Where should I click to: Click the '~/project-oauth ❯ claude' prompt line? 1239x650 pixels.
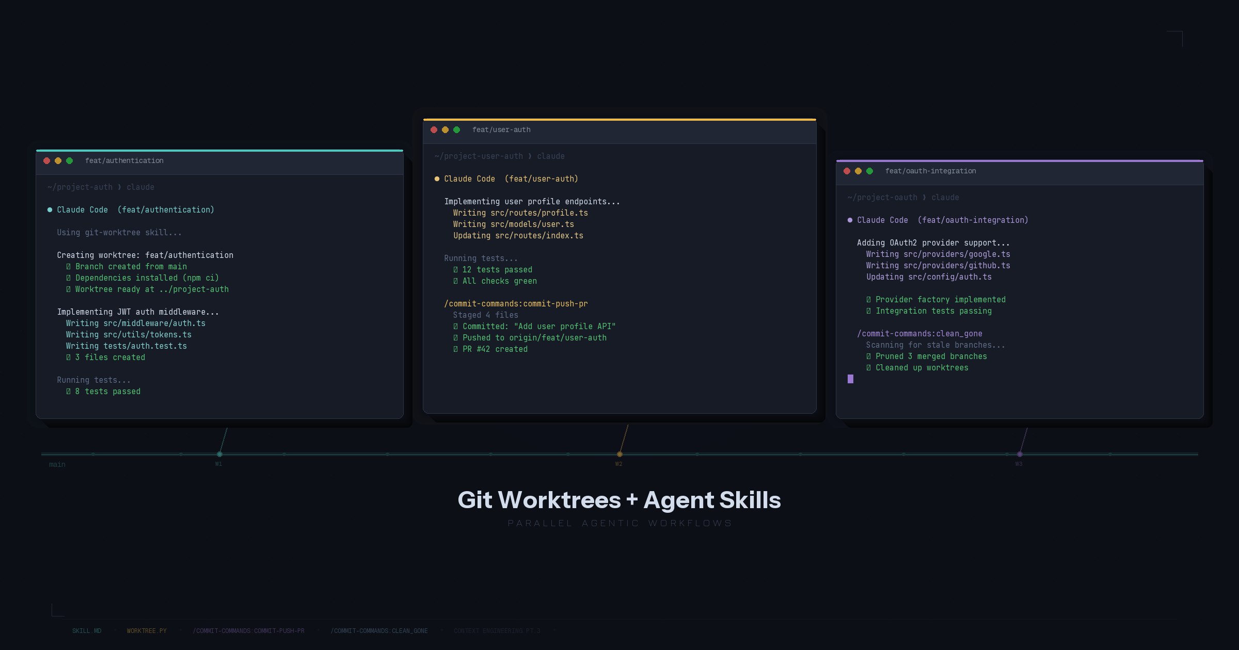click(x=903, y=198)
